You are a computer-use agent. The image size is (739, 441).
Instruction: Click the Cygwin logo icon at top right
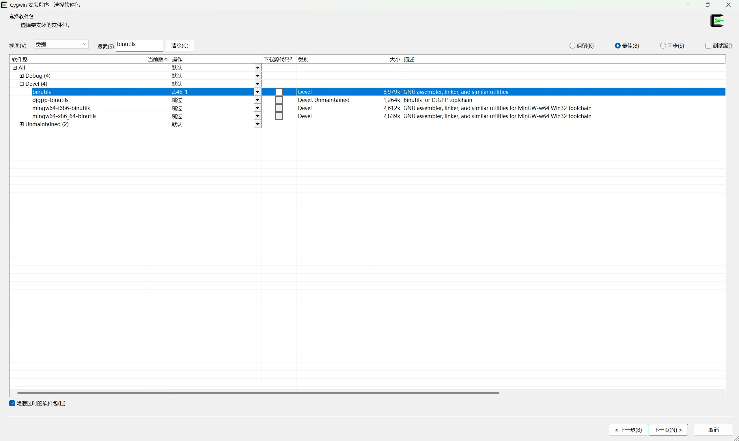pyautogui.click(x=717, y=21)
